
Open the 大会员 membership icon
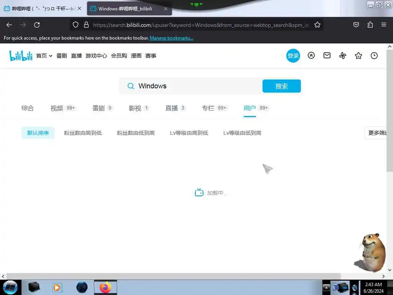(311, 55)
